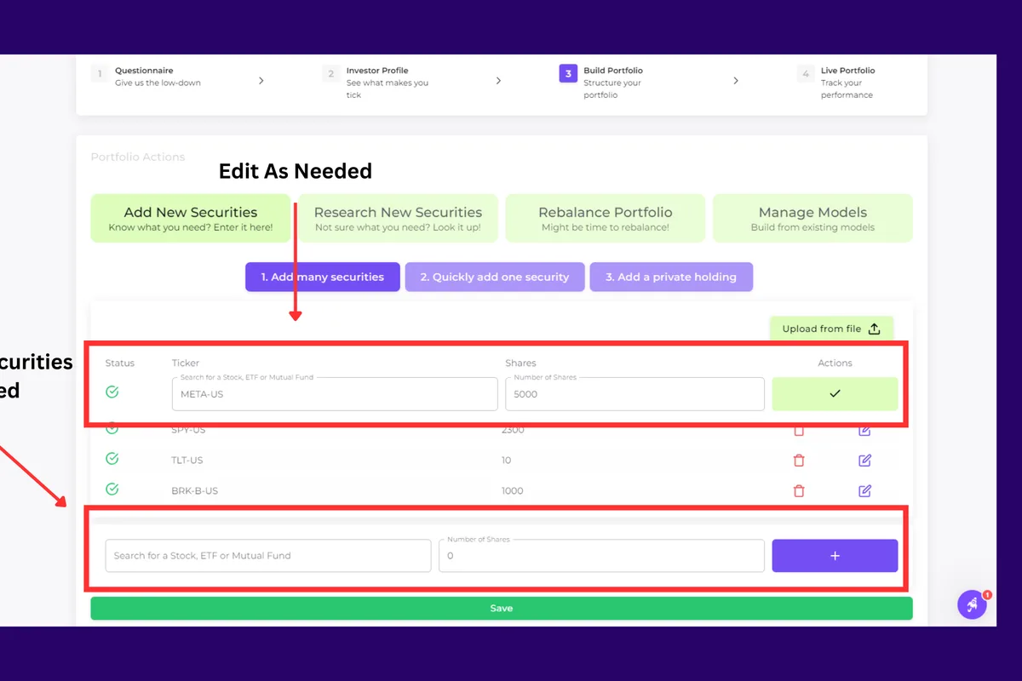Delete the BRK-B-US position
The image size is (1022, 681).
click(799, 490)
